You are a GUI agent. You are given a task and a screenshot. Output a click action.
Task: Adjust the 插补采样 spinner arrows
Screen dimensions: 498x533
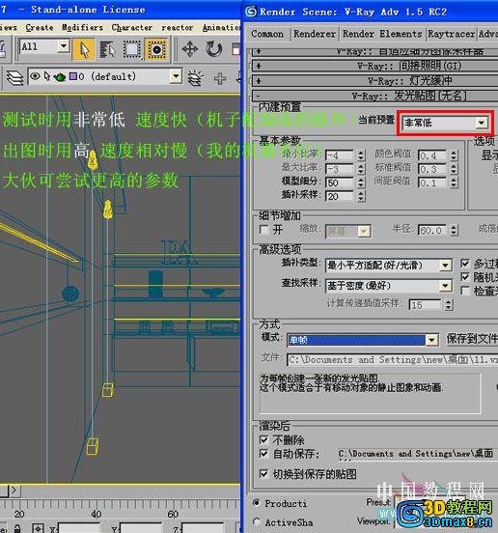[x=361, y=196]
